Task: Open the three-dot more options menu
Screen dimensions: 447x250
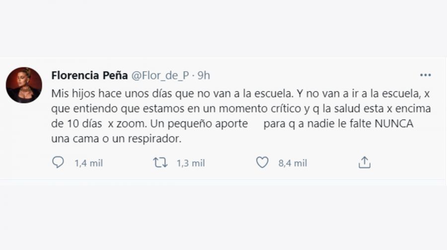Action: pyautogui.click(x=425, y=75)
